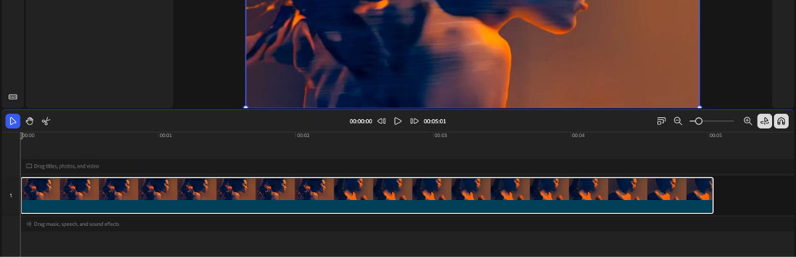Toggle timeline snapping magnet
Viewport: 796px width, 257px height.
click(x=781, y=121)
